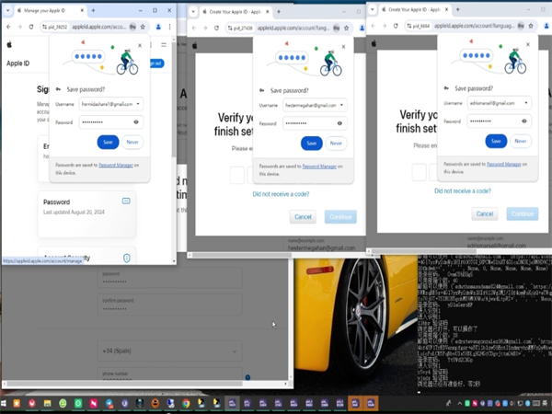Expand username dropdown in left password dialog
Screen dimensions: 552x414
click(136, 105)
